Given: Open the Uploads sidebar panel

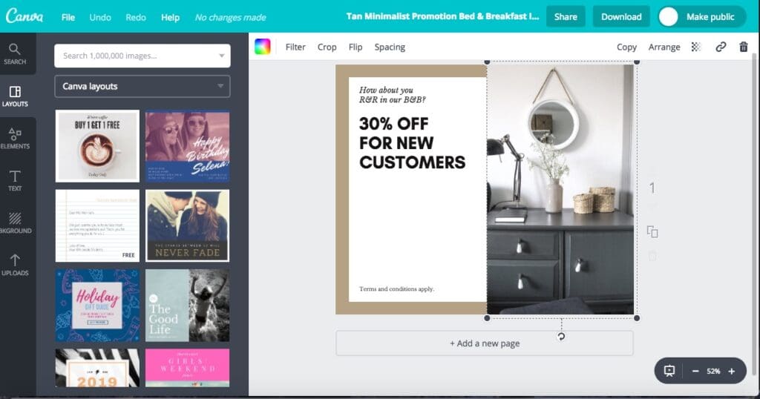Looking at the screenshot, I should click(x=15, y=265).
